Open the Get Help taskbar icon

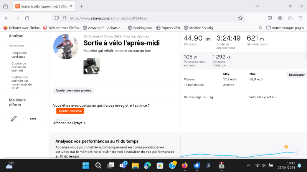click(x=172, y=165)
